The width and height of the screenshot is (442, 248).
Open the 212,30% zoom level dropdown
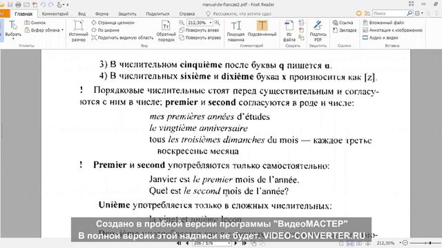211,23
